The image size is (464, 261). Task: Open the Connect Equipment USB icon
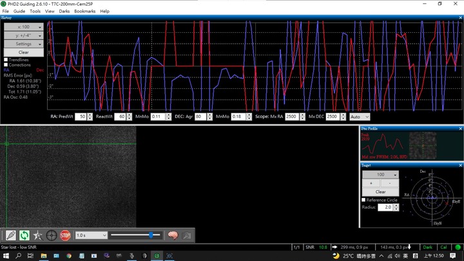[11, 236]
